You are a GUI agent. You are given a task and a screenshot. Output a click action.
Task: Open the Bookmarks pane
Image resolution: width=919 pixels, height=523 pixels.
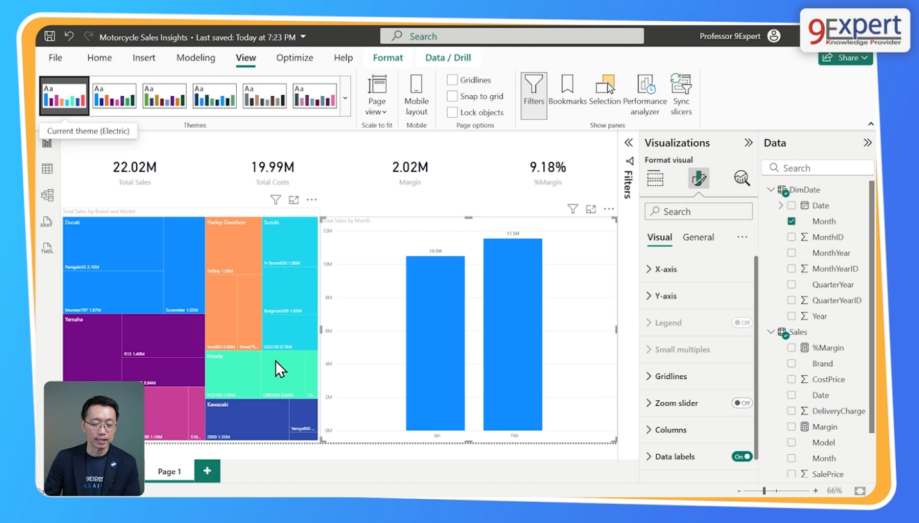[568, 94]
